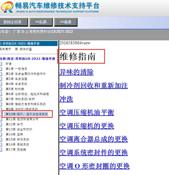The width and height of the screenshot is (169, 175).
Task: Select 第1章 一般信息
Action: 16,69
